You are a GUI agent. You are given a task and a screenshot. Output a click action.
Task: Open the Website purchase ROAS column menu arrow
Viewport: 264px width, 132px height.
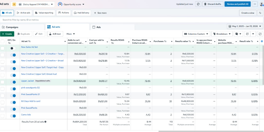(x=236, y=42)
